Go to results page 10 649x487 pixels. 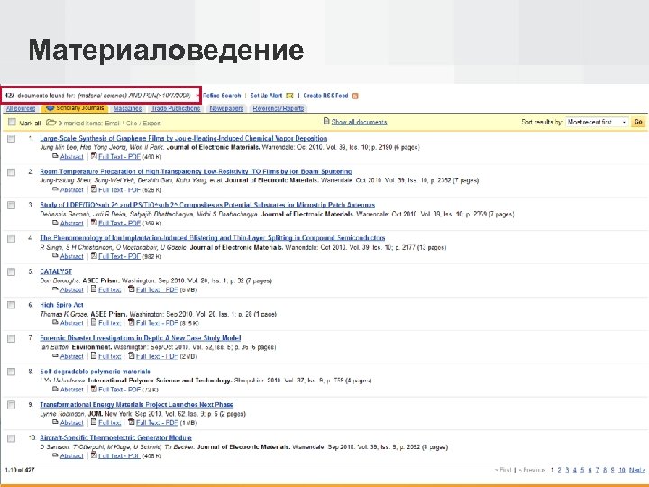click(x=622, y=470)
